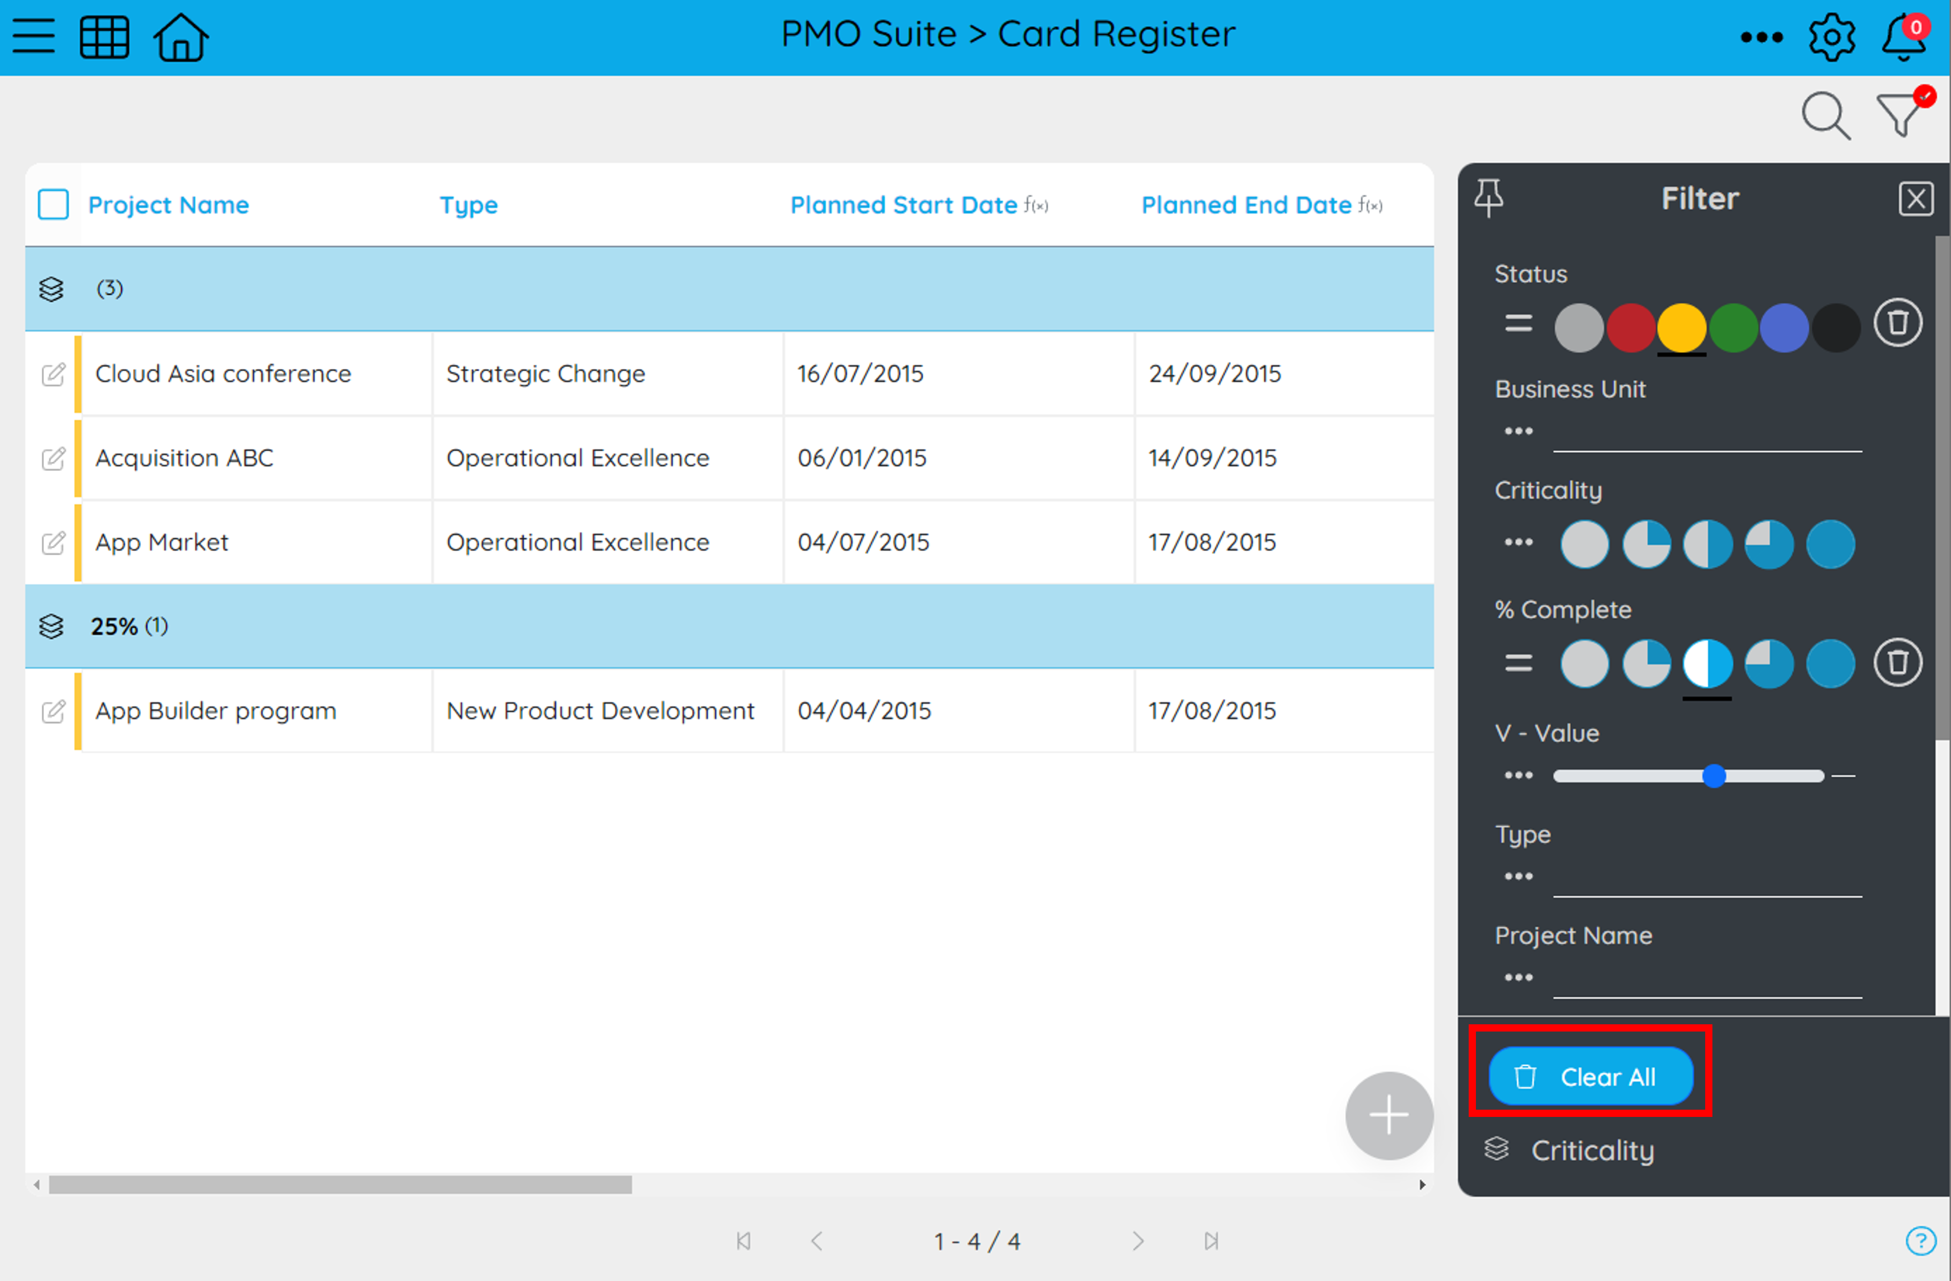The image size is (1951, 1281).
Task: Go to the previous page
Action: 817,1241
